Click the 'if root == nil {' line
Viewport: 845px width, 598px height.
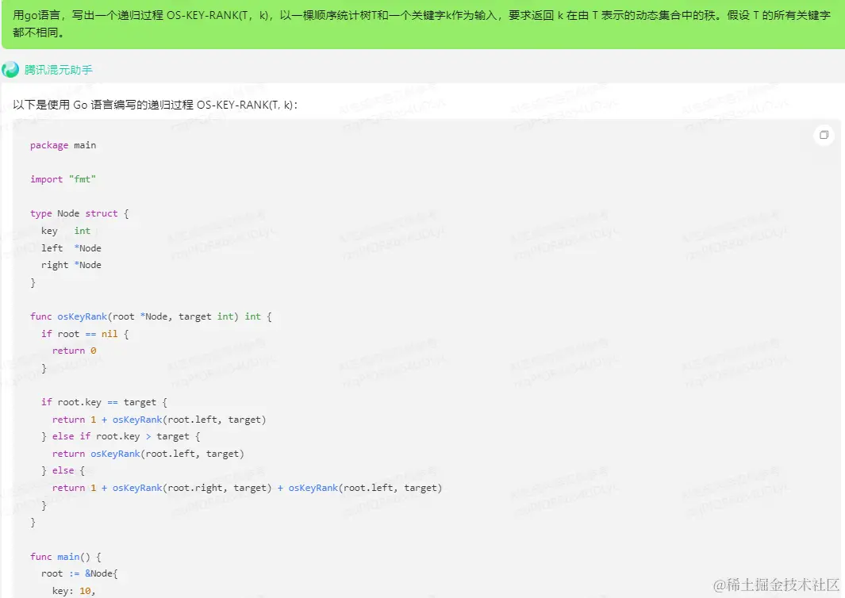click(x=85, y=334)
